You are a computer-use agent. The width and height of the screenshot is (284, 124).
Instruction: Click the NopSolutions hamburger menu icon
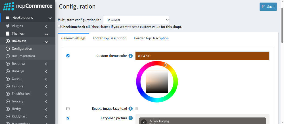click(x=8, y=18)
